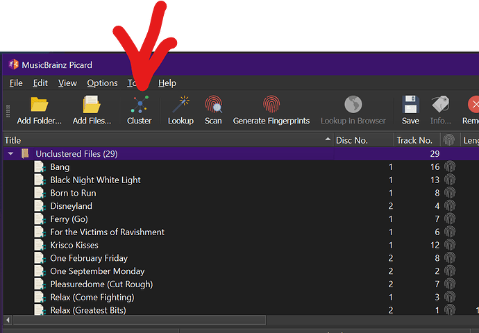Click the file icon beside Relax (Come Fighting)
479x333 pixels.
(40, 297)
